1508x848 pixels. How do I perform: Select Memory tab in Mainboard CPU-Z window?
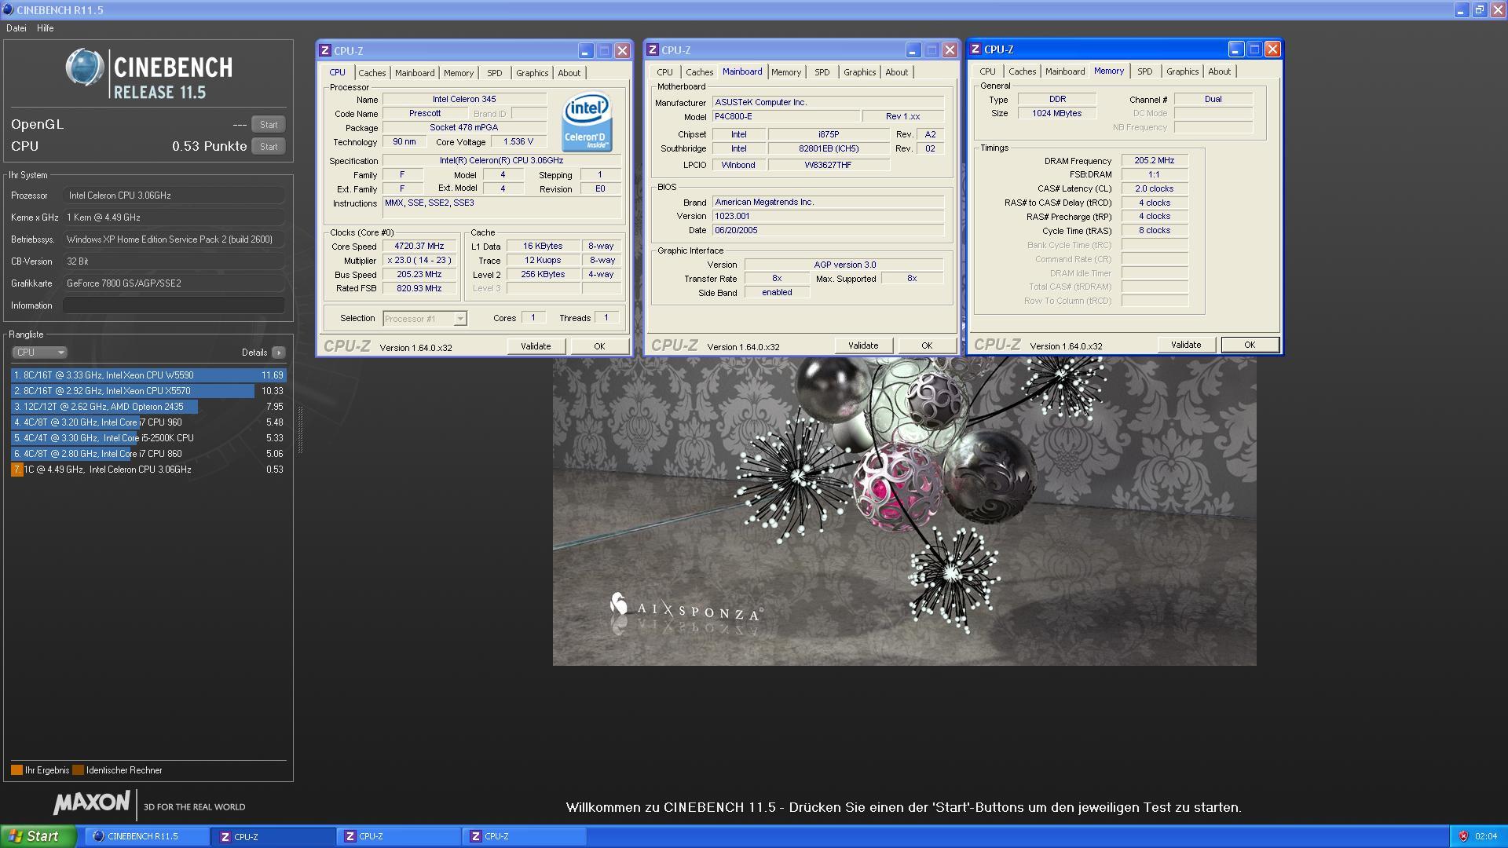click(x=786, y=72)
